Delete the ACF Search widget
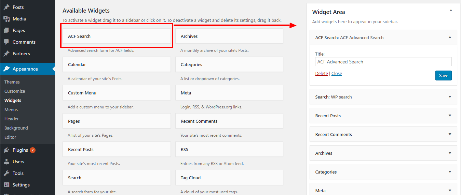Viewport: 461px width, 195px height. 321,73
